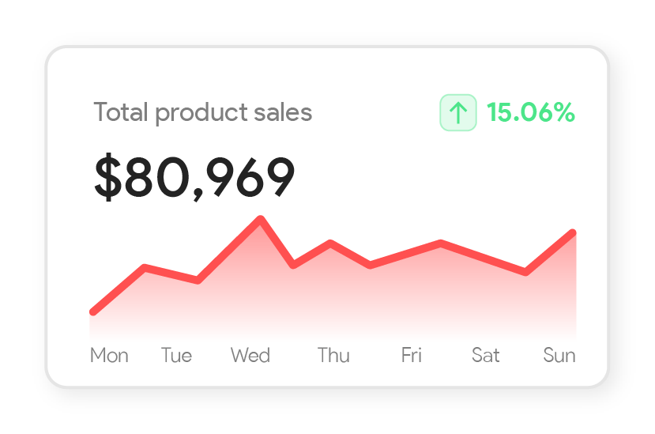Select the Sun day label
This screenshot has width=655, height=434.
coord(559,356)
